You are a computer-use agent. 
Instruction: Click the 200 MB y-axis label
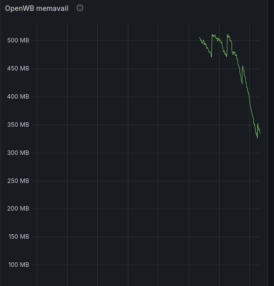pos(18,209)
